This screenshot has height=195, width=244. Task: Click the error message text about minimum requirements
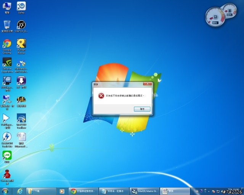[125, 96]
